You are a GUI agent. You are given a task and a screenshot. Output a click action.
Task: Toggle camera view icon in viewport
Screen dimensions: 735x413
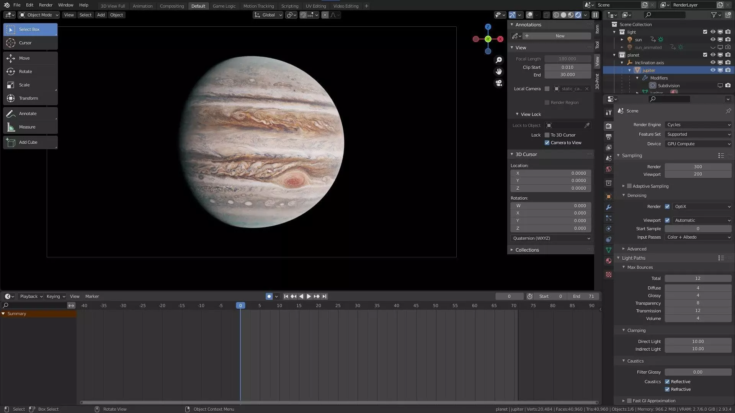[x=499, y=83]
